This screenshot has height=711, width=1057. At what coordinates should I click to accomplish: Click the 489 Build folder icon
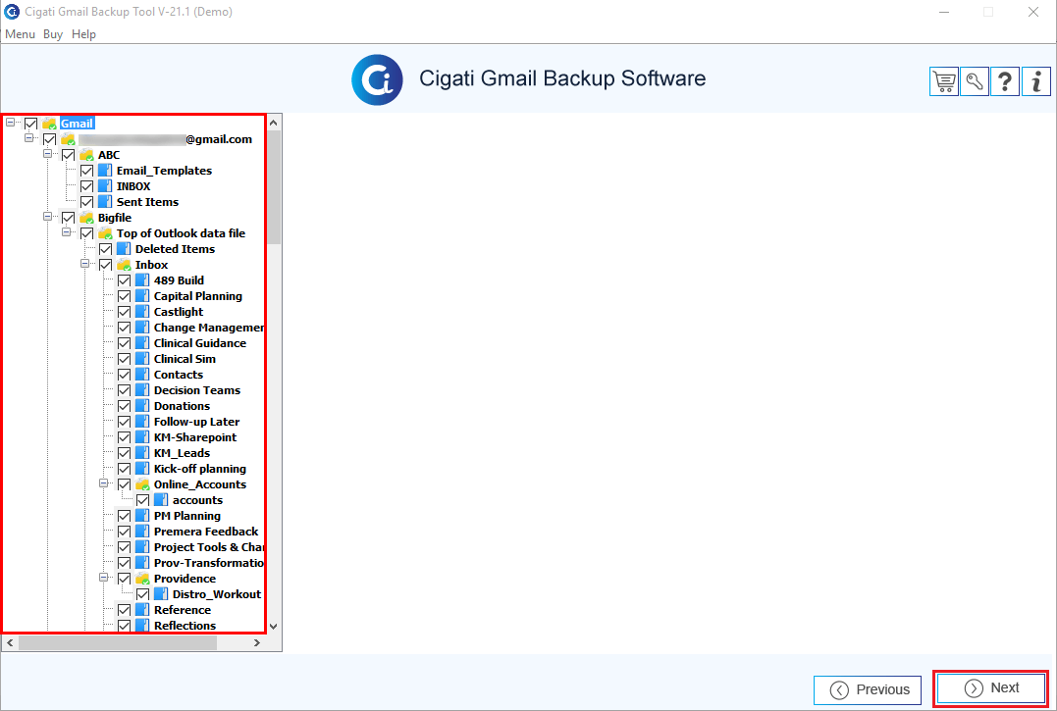click(x=142, y=280)
